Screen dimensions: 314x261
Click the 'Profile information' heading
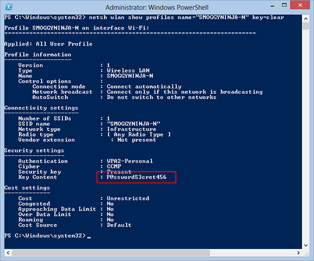point(38,54)
